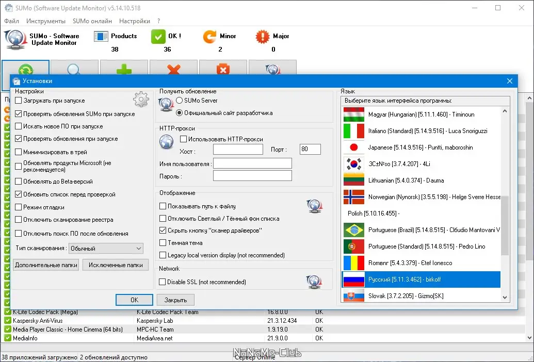The width and height of the screenshot is (534, 362).
Task: Click the Lithuanian flag icon
Action: (x=354, y=180)
